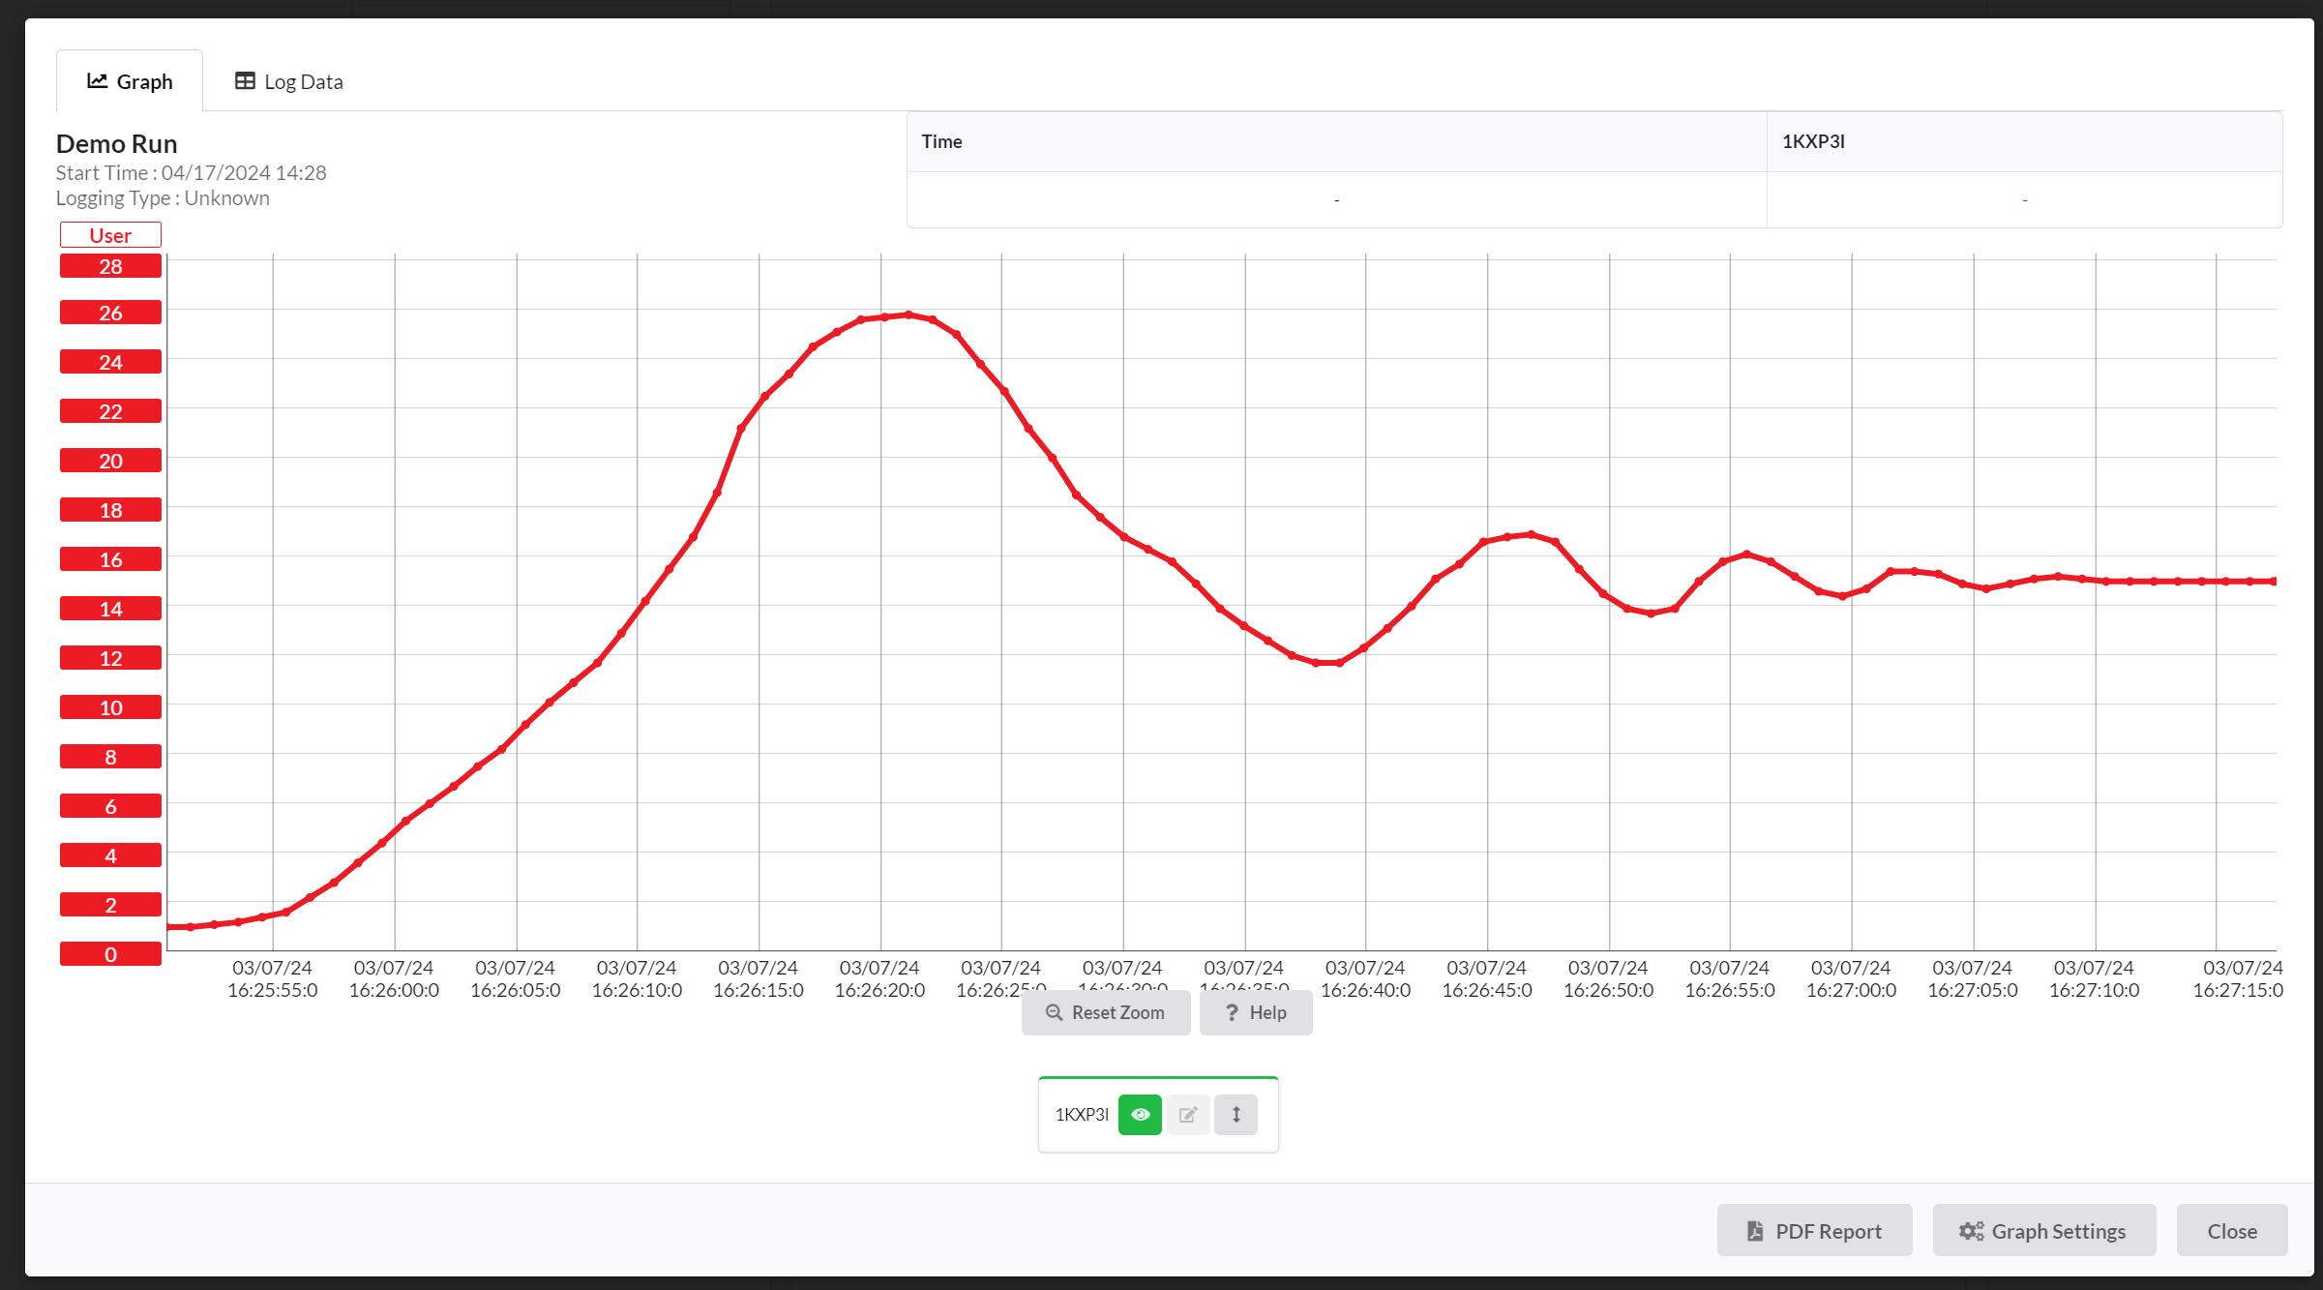Screen dimensions: 2323x1290
Task: Click the Reset Zoom button
Action: [x=1106, y=1012]
